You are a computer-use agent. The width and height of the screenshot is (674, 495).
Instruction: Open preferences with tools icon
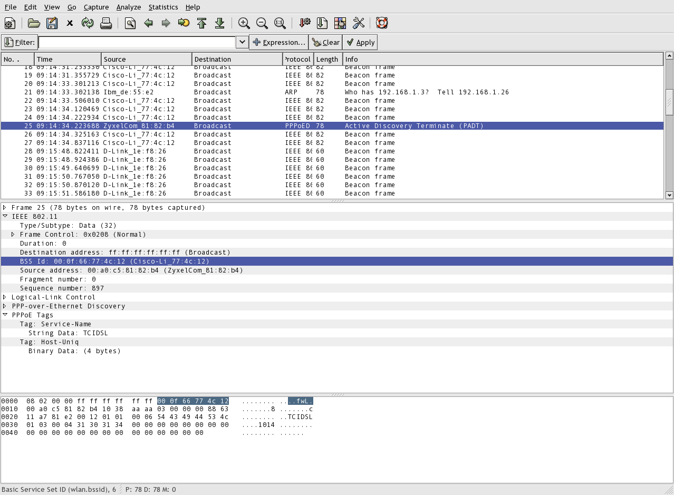[x=358, y=23]
